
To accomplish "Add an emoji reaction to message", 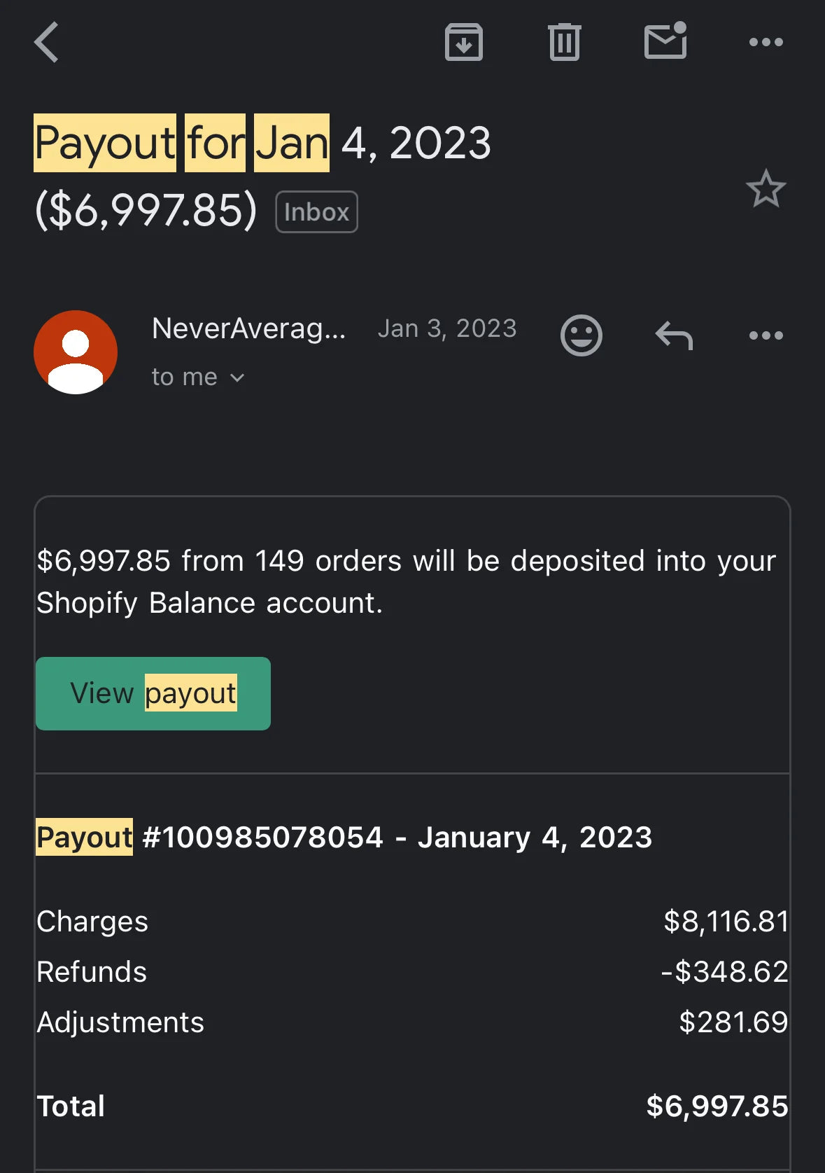I will (581, 335).
